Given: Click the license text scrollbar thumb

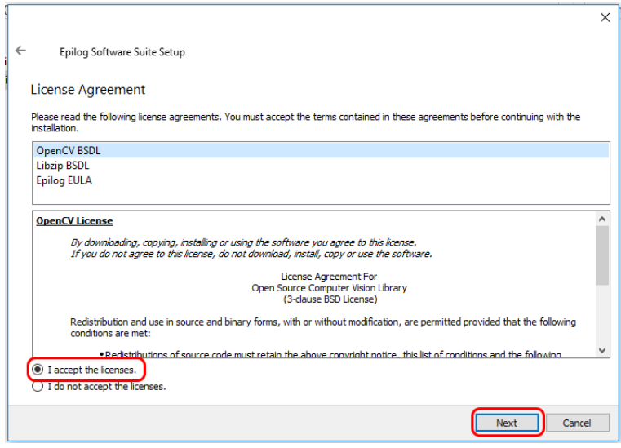Looking at the screenshot, I should pos(602,255).
